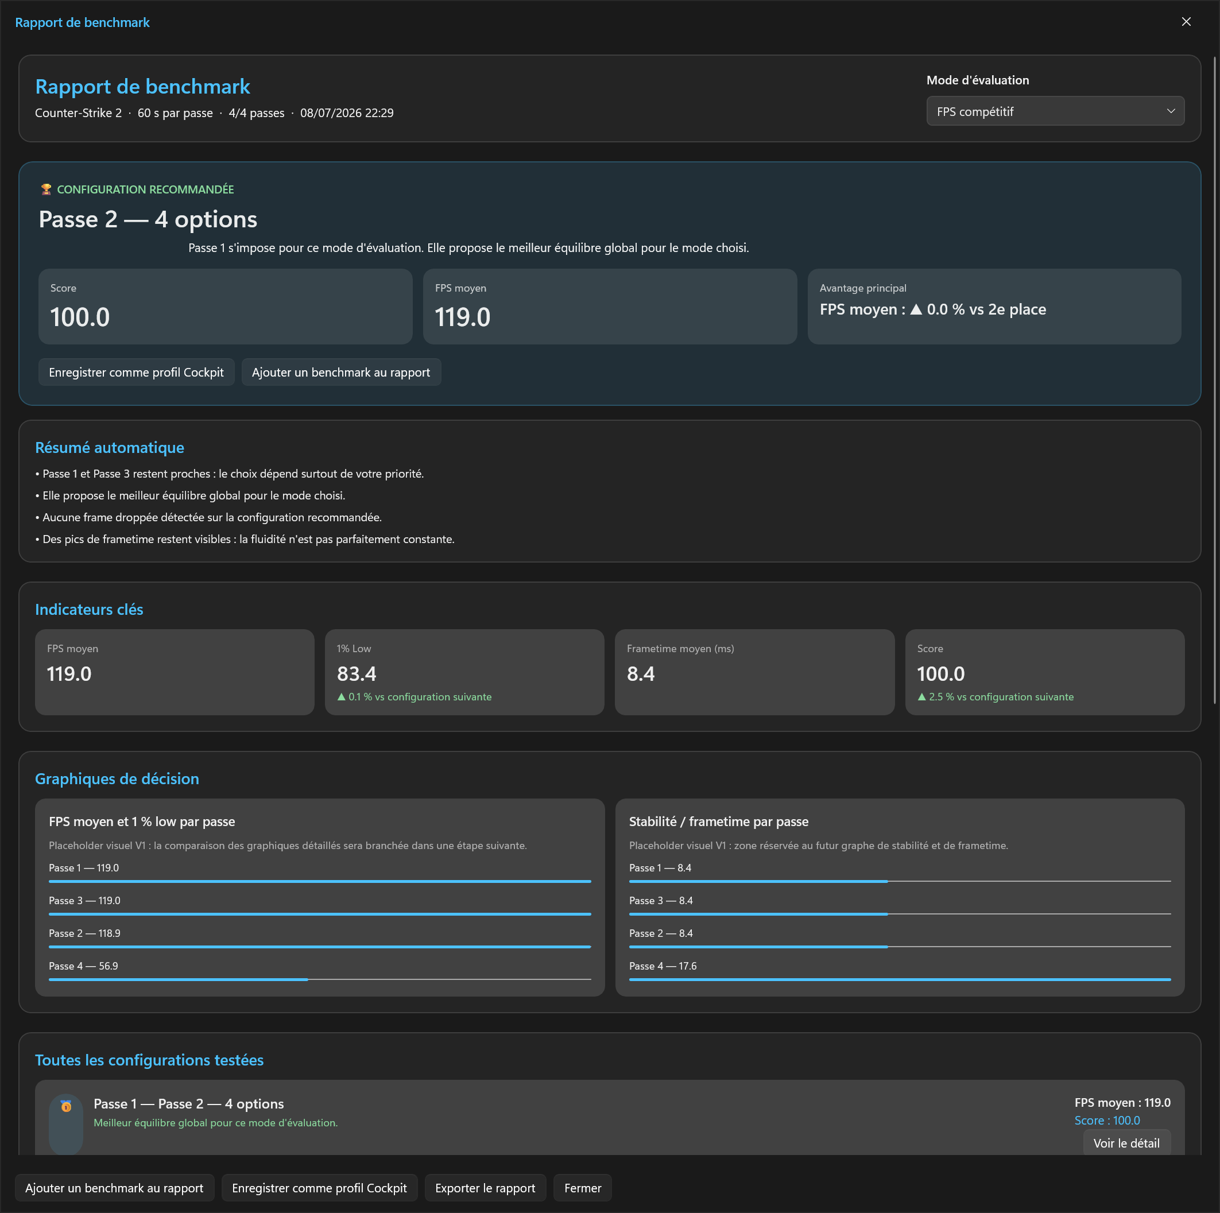The width and height of the screenshot is (1220, 1213).
Task: Click Exporter le rapport button
Action: coord(485,1188)
